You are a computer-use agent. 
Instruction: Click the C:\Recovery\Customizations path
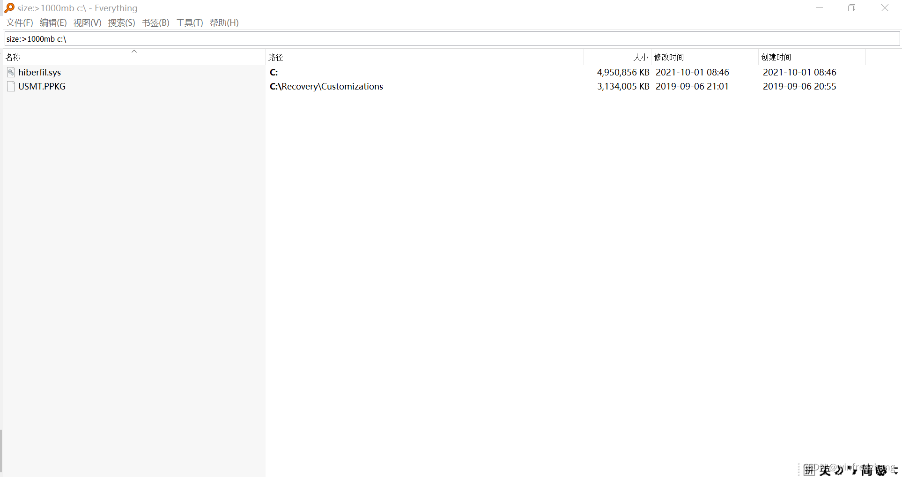[x=326, y=86]
